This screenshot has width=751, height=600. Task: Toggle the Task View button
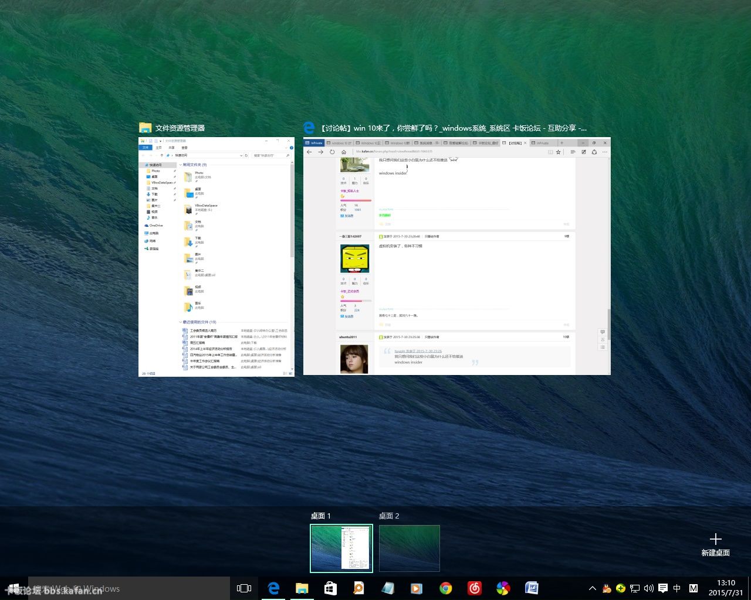click(x=244, y=588)
